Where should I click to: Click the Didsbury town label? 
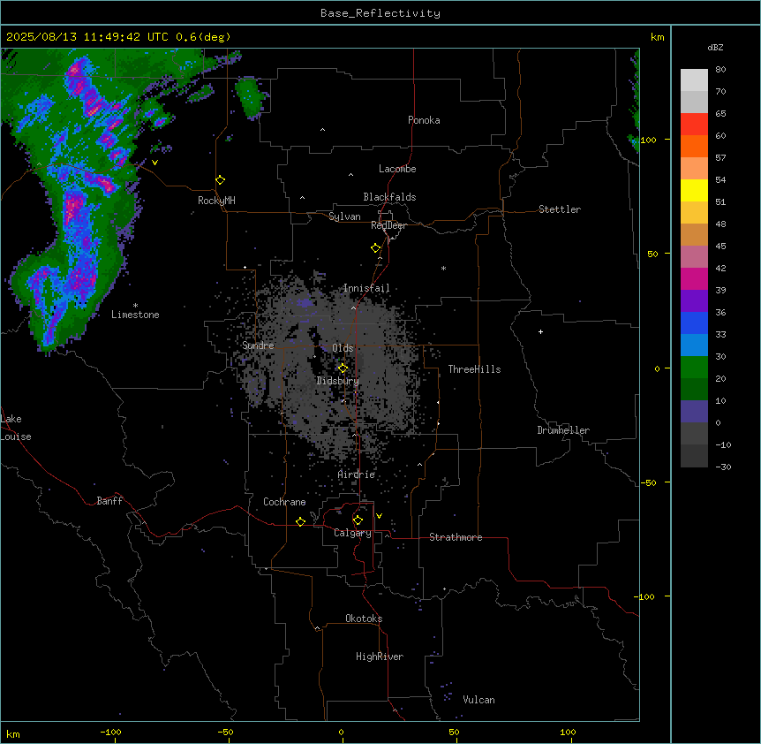[338, 381]
